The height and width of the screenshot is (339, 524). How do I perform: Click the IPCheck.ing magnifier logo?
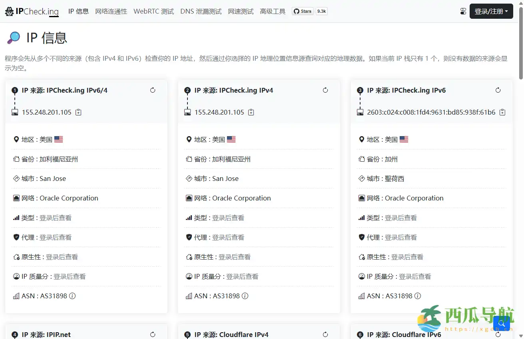pos(9,11)
